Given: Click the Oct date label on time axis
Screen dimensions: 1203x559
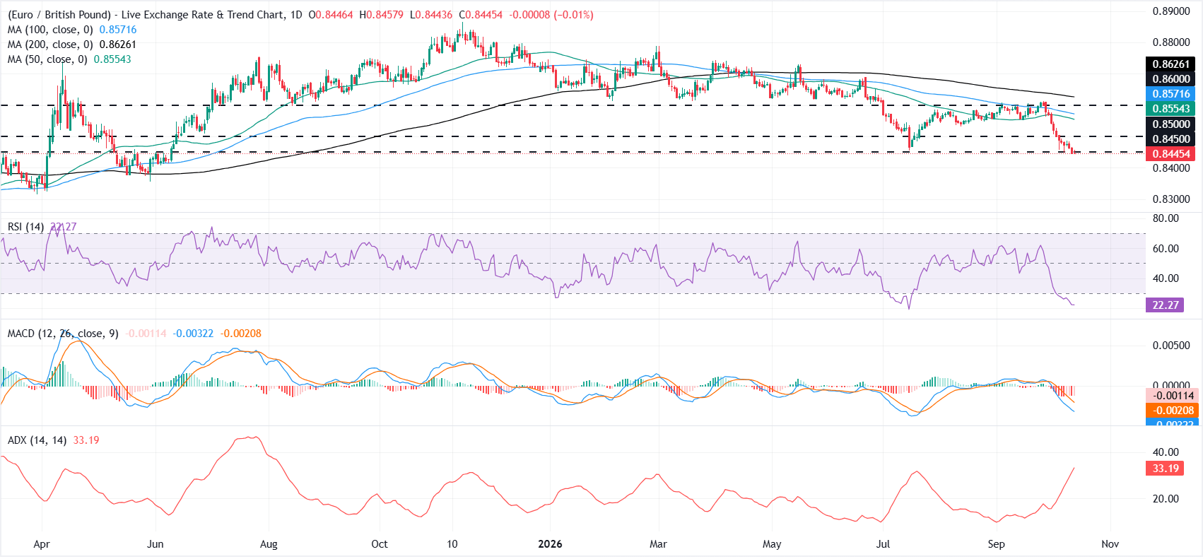Looking at the screenshot, I should pyautogui.click(x=380, y=544).
